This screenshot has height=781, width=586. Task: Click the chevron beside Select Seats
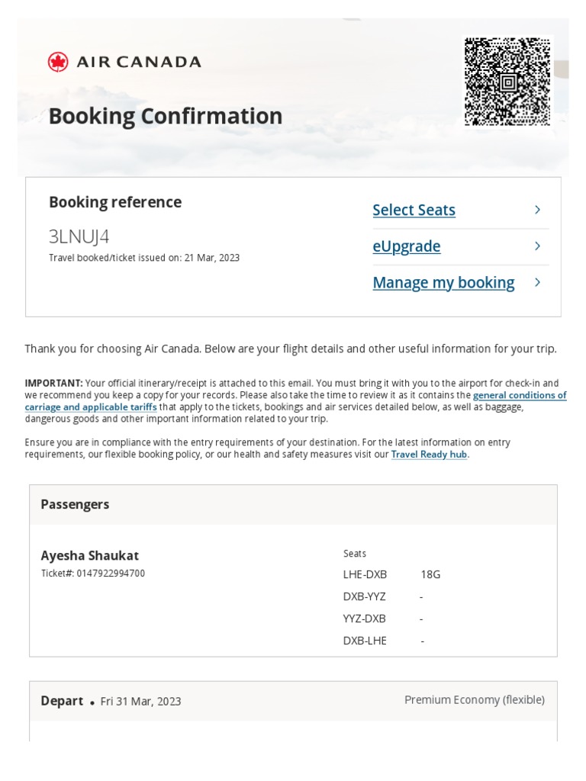coord(537,210)
